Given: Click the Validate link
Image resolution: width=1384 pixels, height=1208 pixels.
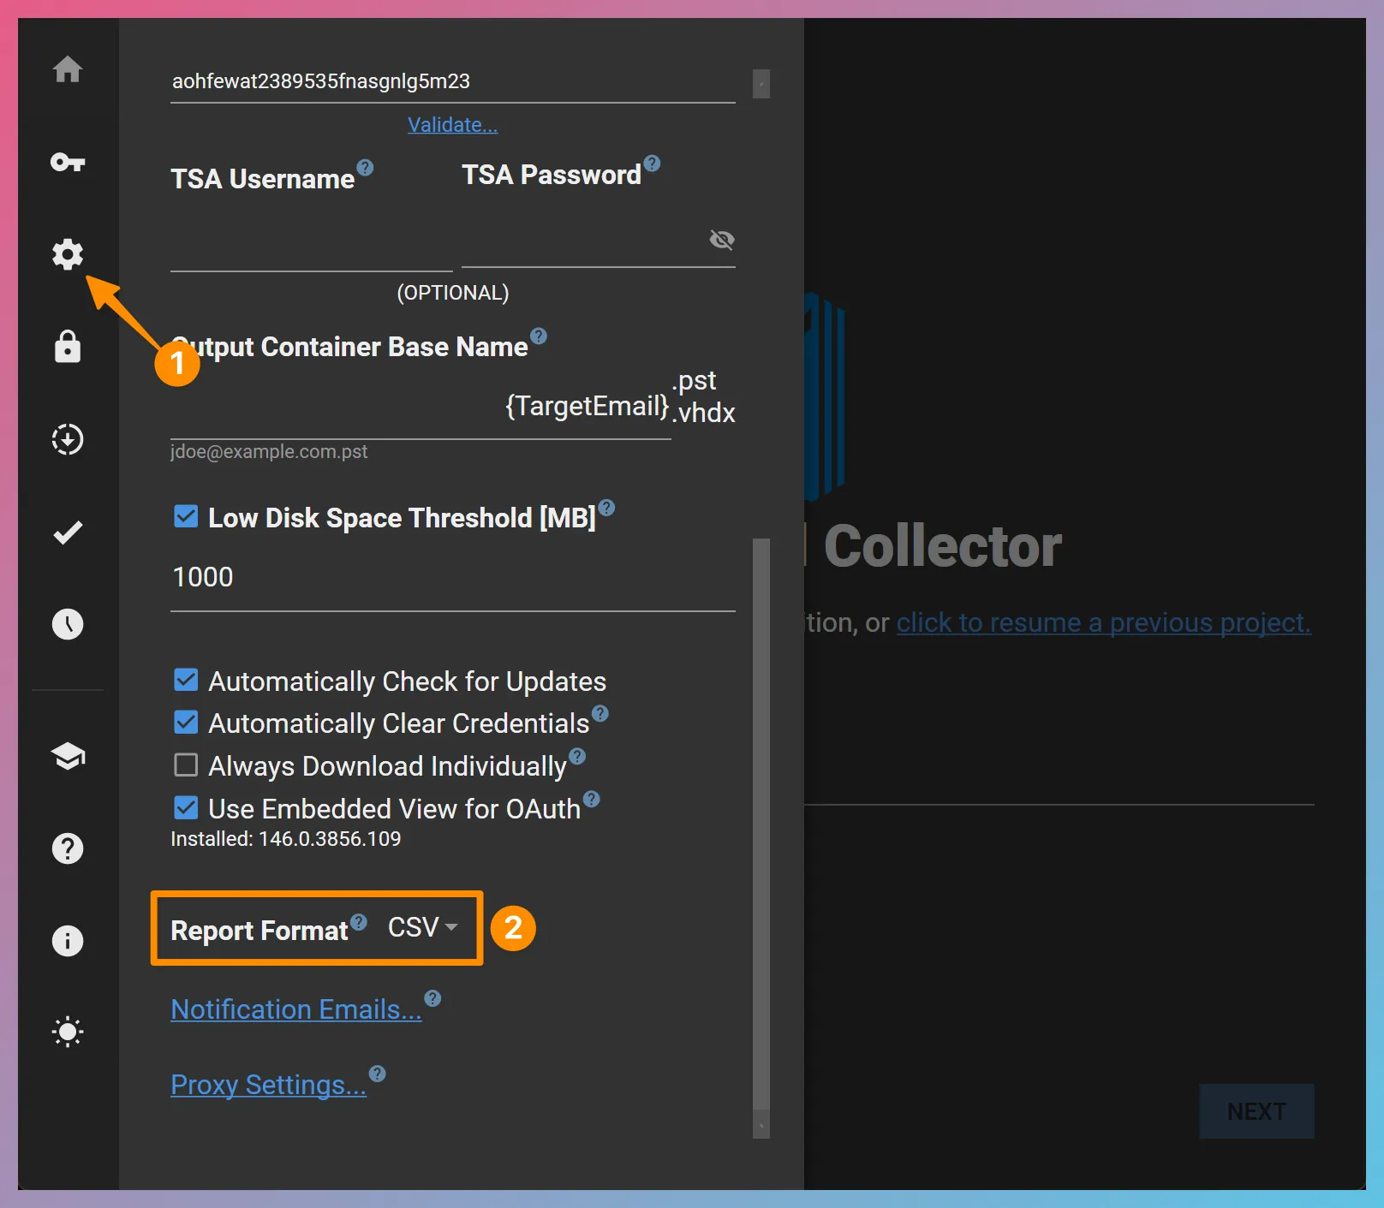Looking at the screenshot, I should [x=452, y=125].
